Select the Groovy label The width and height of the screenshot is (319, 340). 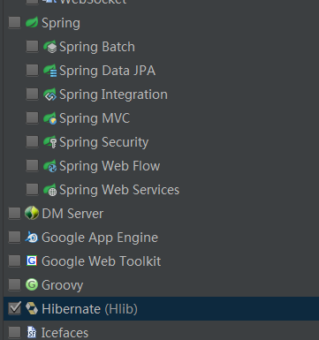click(63, 285)
